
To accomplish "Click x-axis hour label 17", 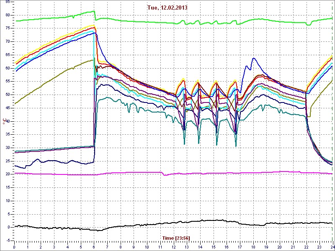I will (x=240, y=247).
